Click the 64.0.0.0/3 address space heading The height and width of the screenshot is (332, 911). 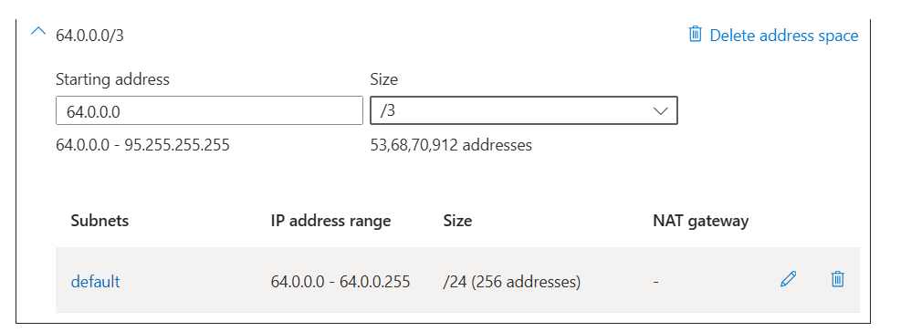pyautogui.click(x=89, y=36)
